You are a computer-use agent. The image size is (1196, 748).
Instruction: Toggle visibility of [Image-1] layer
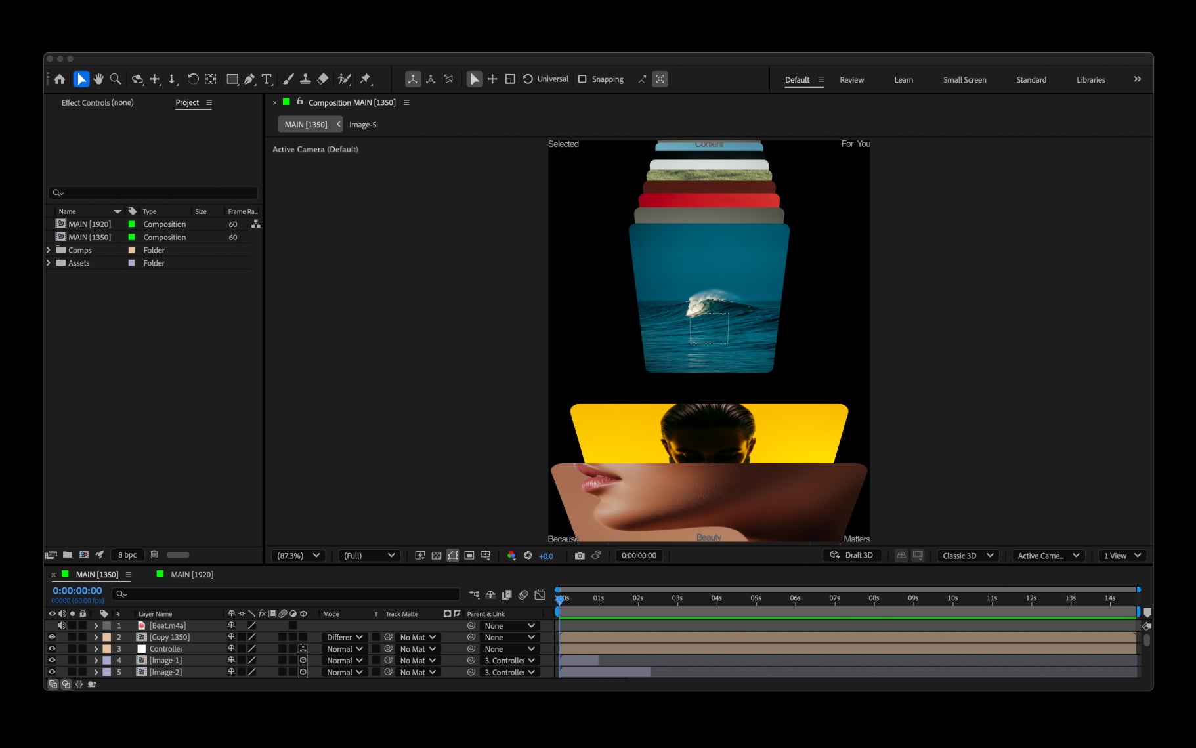pos(52,661)
